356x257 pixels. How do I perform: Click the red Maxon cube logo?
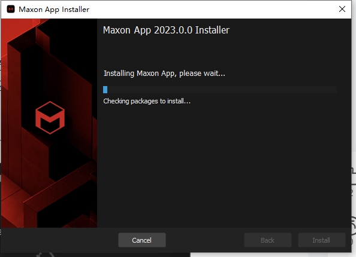click(50, 118)
